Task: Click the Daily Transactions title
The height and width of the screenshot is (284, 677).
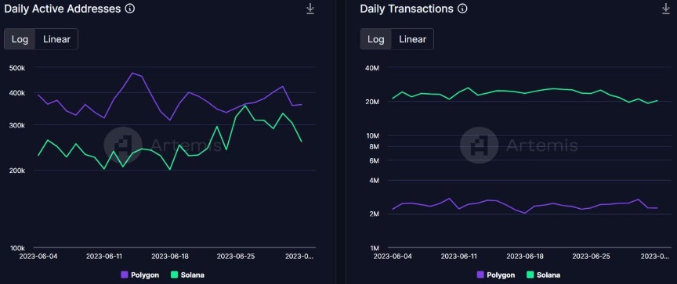Action: (x=407, y=9)
